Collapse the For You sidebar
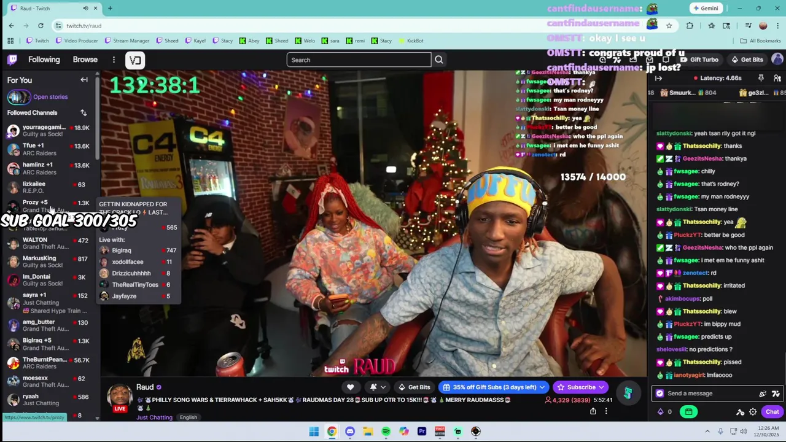786x442 pixels. click(84, 80)
